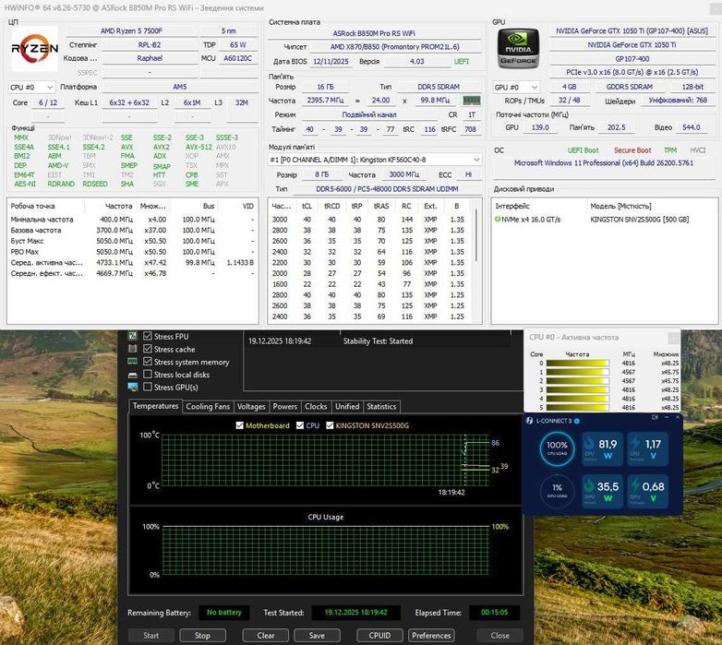
Task: Click the 1% GPU load gauge
Action: point(557,490)
